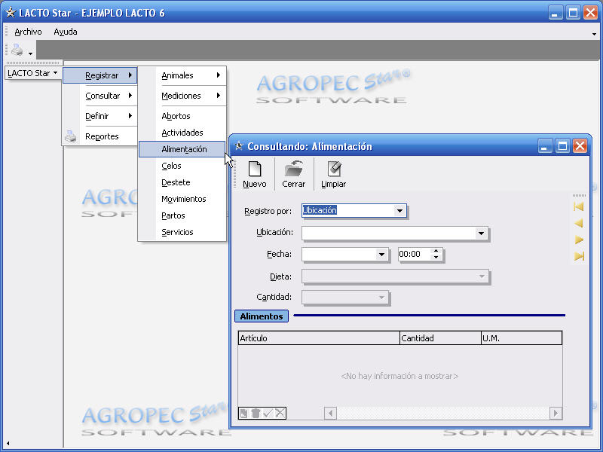603x452 pixels.
Task: Open the printer toolbar dropdown arrow
Action: coord(30,53)
